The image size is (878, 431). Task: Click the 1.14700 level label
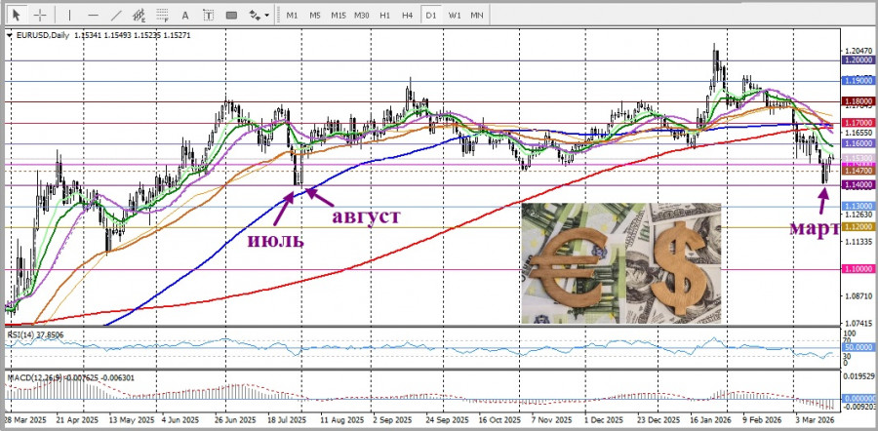coord(860,170)
